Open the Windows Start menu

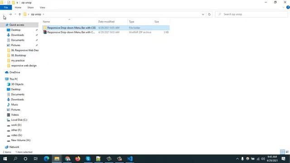tap(5, 159)
